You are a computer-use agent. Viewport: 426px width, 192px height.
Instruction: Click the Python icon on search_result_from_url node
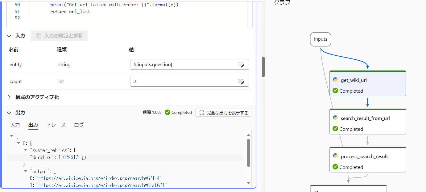click(335, 118)
